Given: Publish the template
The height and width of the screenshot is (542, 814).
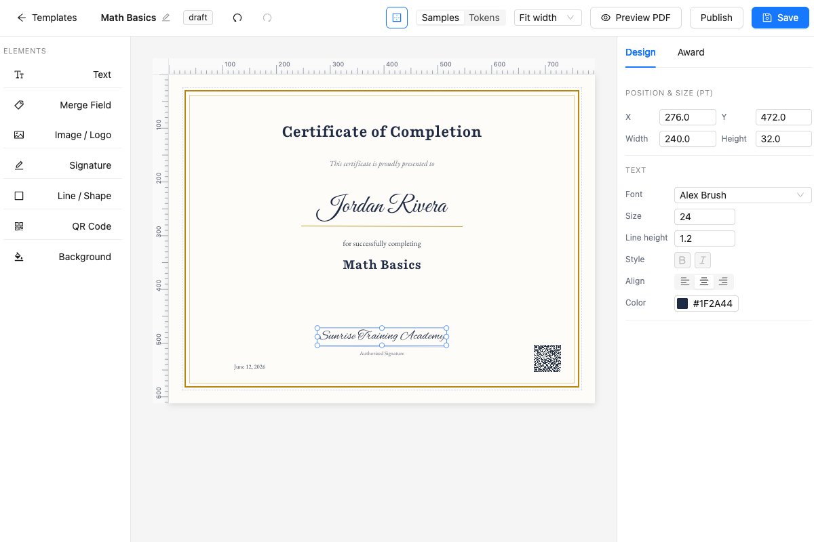Looking at the screenshot, I should (716, 18).
